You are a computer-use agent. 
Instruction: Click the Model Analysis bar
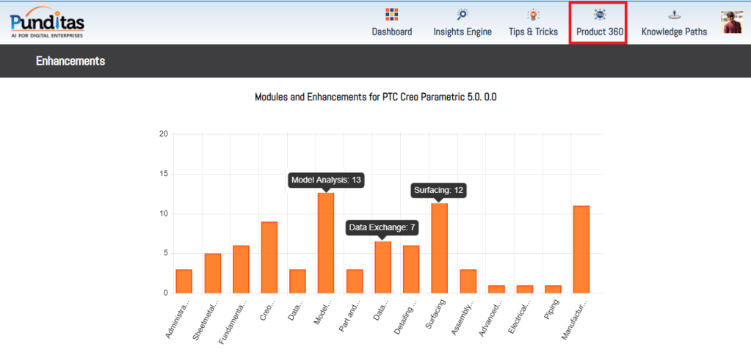pos(326,243)
